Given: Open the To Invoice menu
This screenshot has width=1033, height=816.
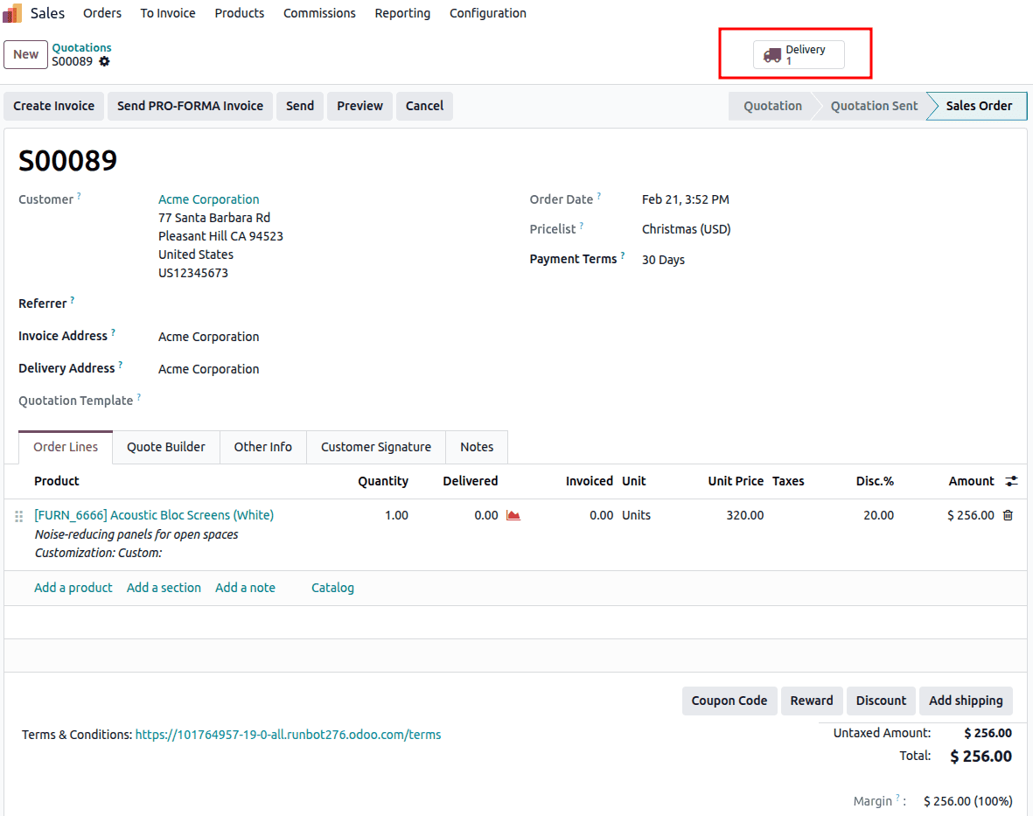Looking at the screenshot, I should click(168, 13).
